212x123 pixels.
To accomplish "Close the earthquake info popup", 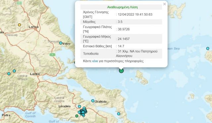I will coord(164,4).
